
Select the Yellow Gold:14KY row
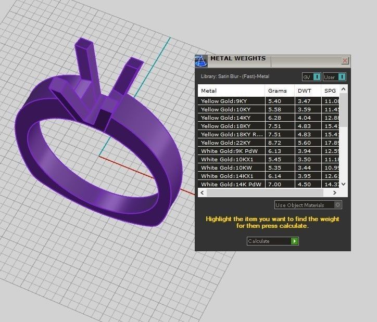pos(269,118)
